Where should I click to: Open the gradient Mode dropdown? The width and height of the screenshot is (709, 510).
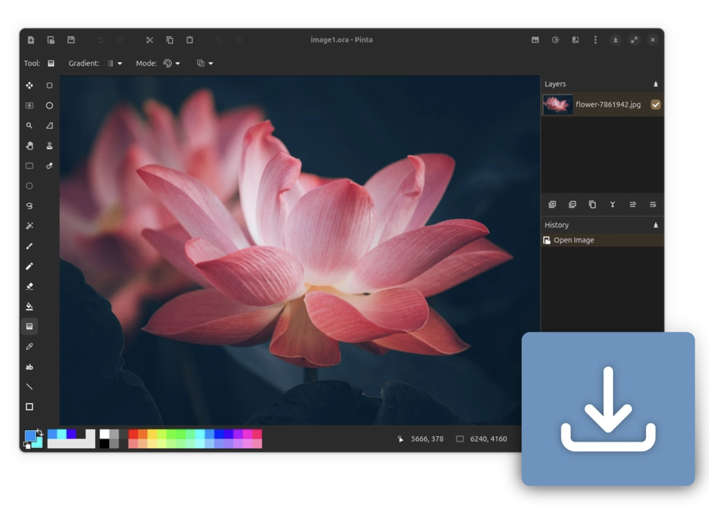[172, 63]
